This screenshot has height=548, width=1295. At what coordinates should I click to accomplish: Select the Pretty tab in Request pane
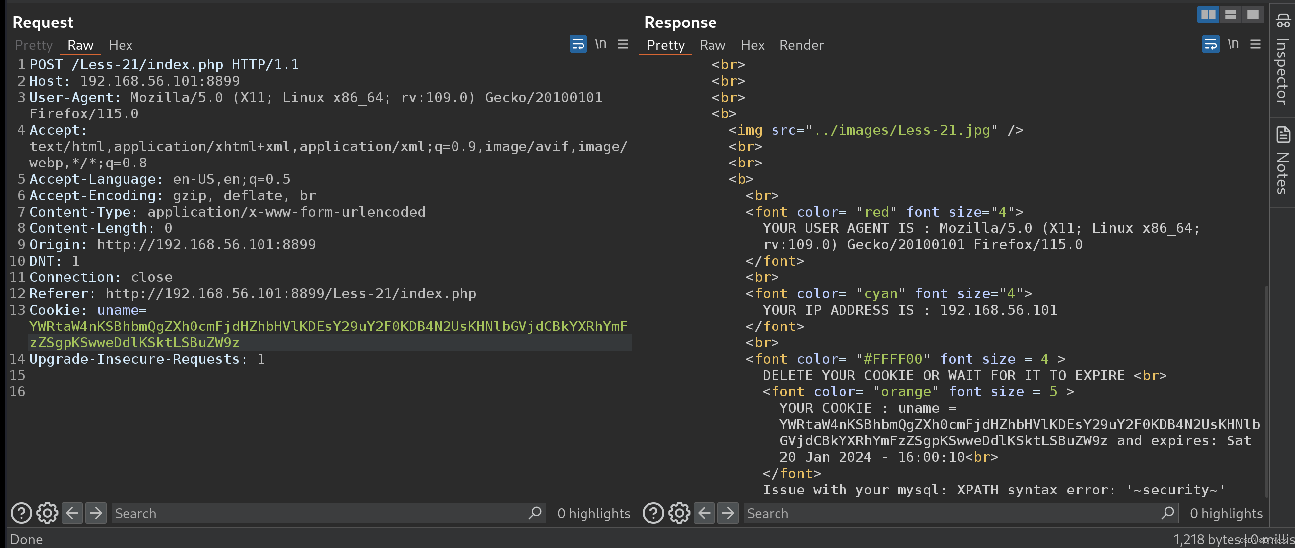tap(34, 45)
